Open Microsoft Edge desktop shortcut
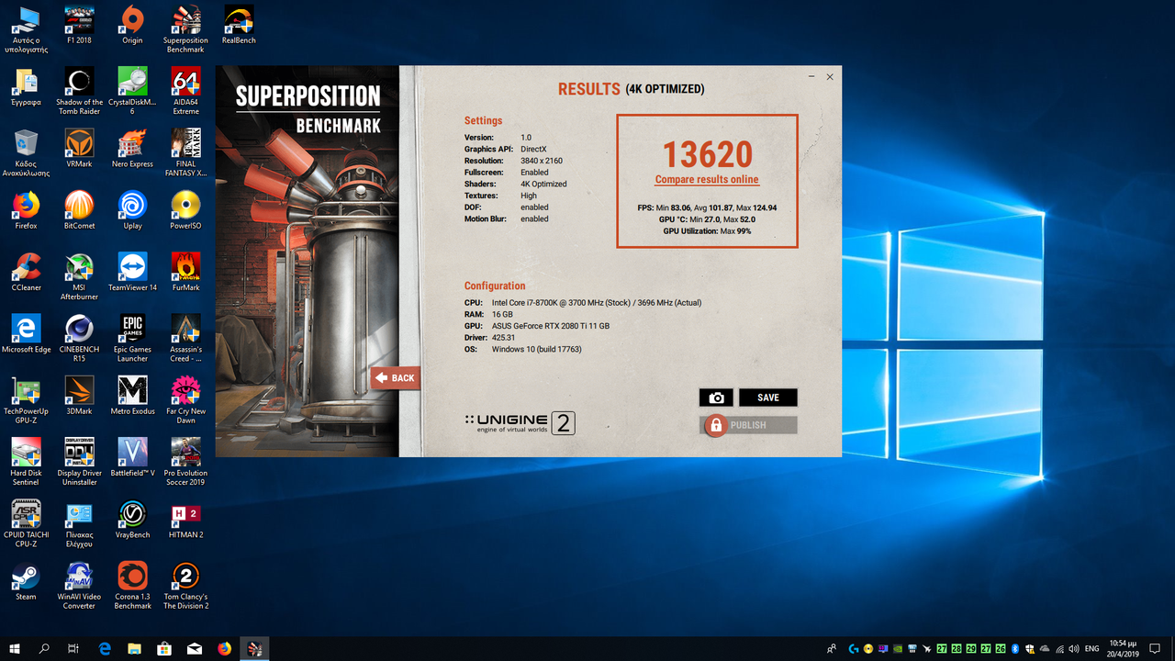 point(27,333)
